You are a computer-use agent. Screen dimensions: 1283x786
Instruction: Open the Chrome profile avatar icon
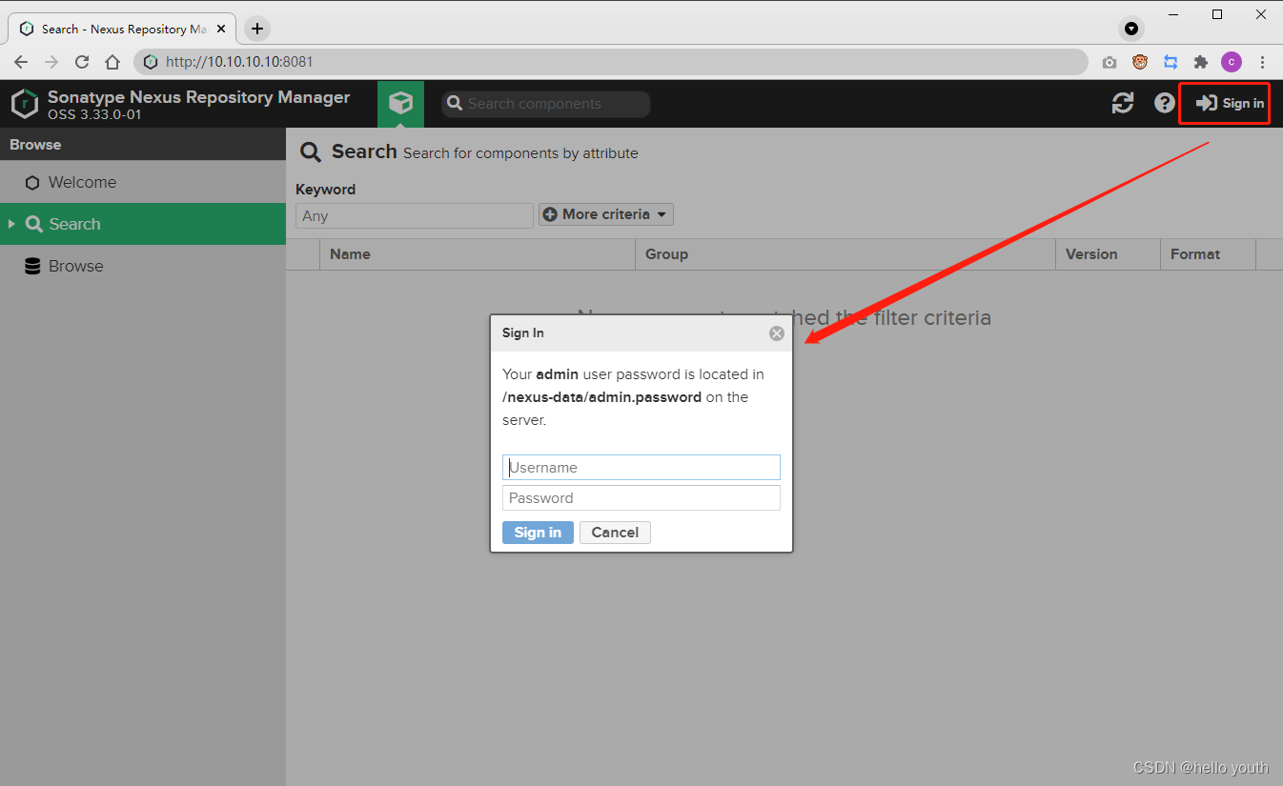1232,61
